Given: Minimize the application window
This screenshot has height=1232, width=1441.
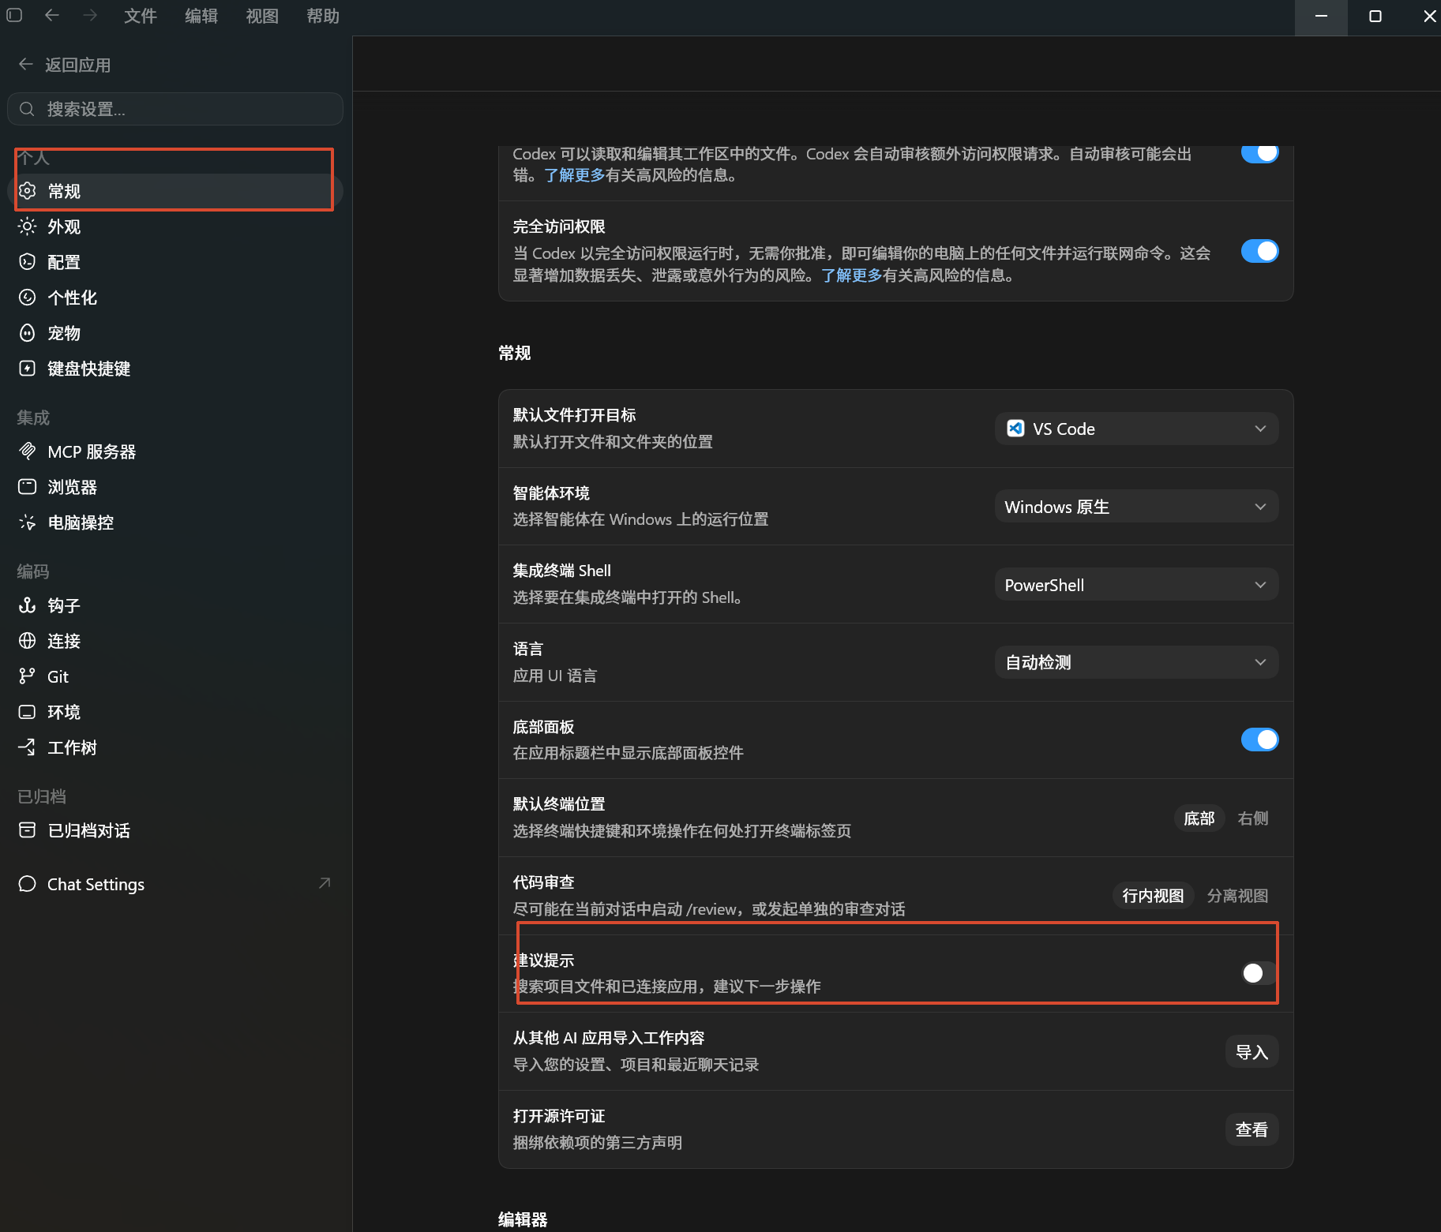Looking at the screenshot, I should click(x=1321, y=17).
